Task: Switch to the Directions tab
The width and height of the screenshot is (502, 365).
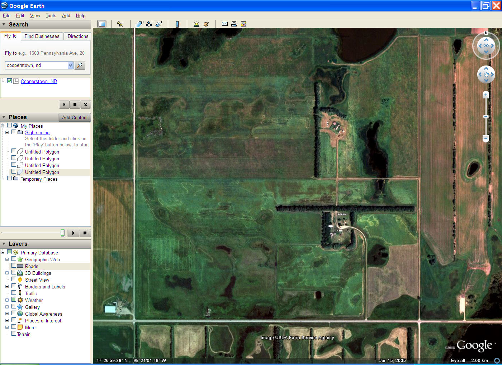Action: click(78, 36)
